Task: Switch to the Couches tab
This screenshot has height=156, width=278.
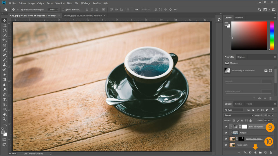Action: coord(239,104)
